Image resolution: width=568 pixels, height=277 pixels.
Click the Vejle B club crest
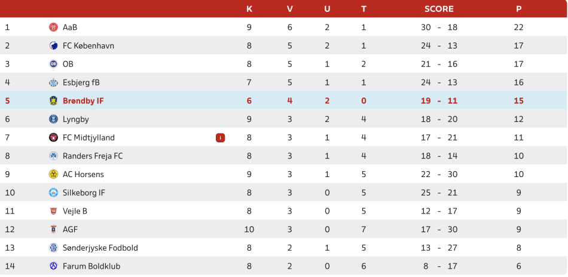53,211
